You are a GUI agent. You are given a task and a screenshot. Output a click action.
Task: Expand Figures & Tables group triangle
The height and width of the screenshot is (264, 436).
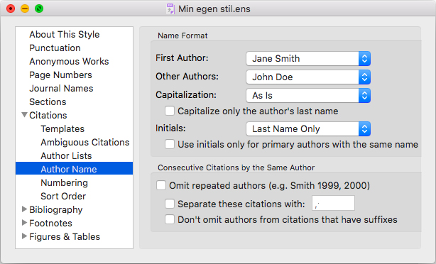click(x=24, y=236)
